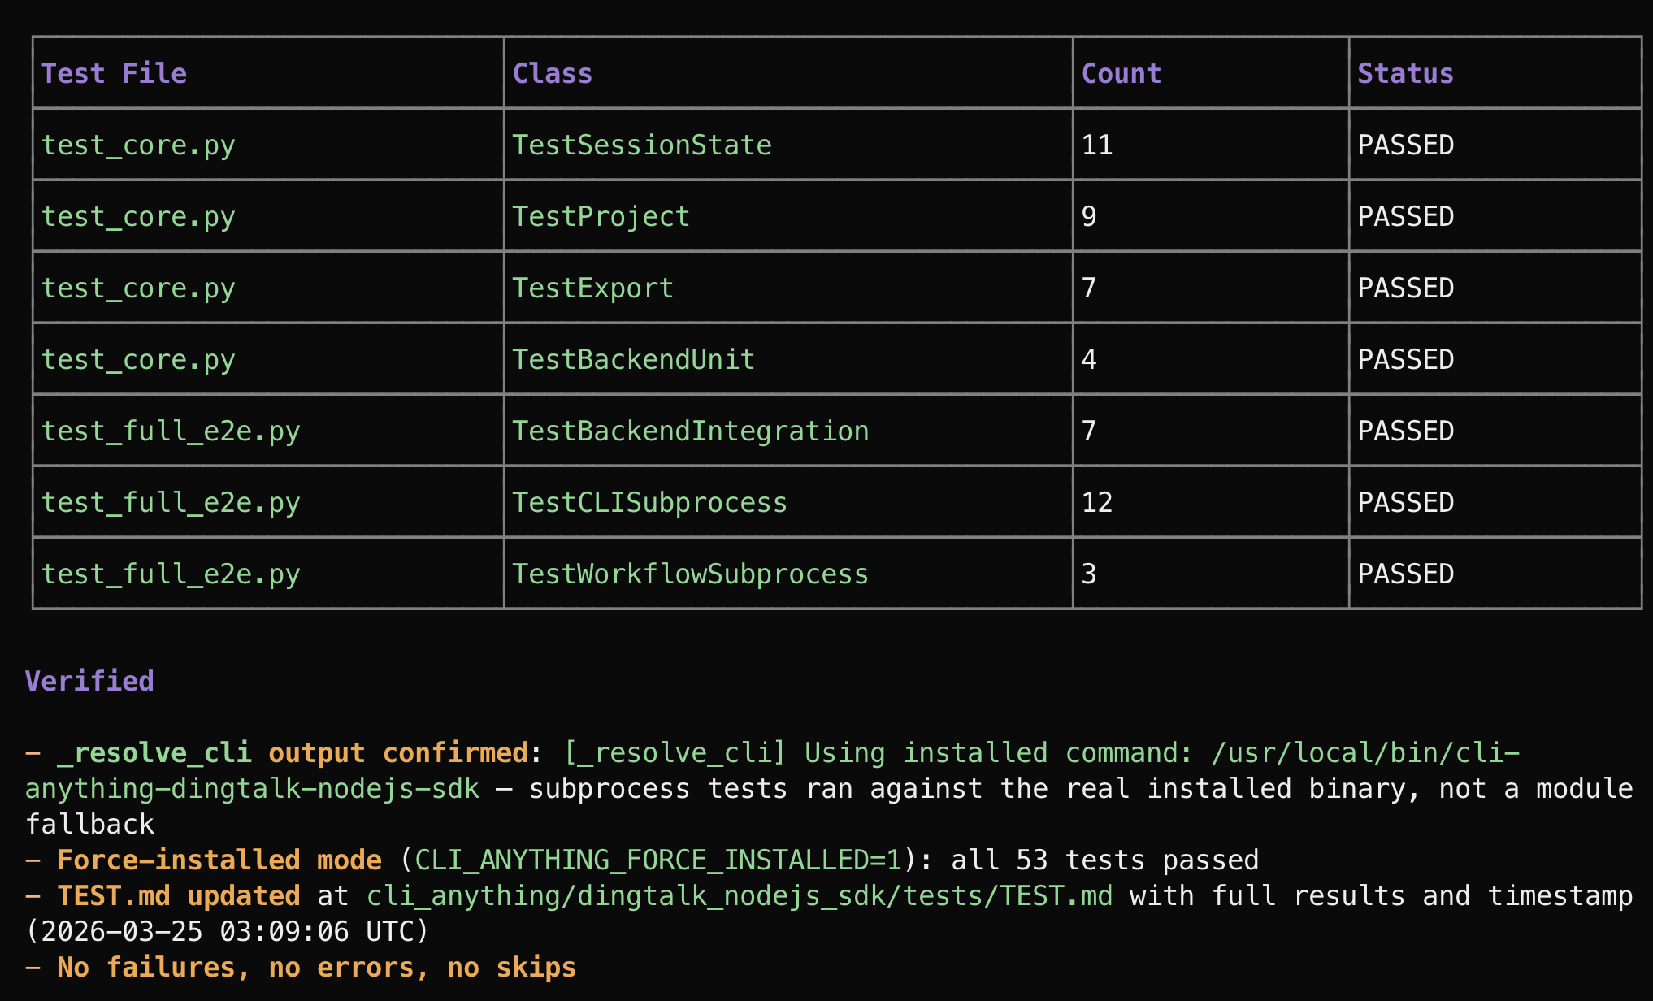
Task: Click the "Status" column header
Action: (1405, 74)
